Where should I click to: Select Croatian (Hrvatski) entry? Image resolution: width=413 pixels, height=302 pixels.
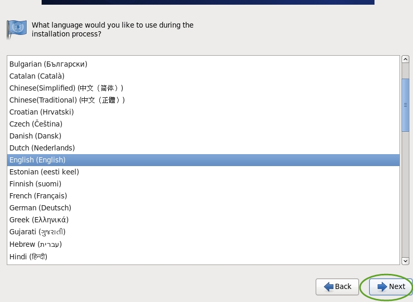click(203, 112)
